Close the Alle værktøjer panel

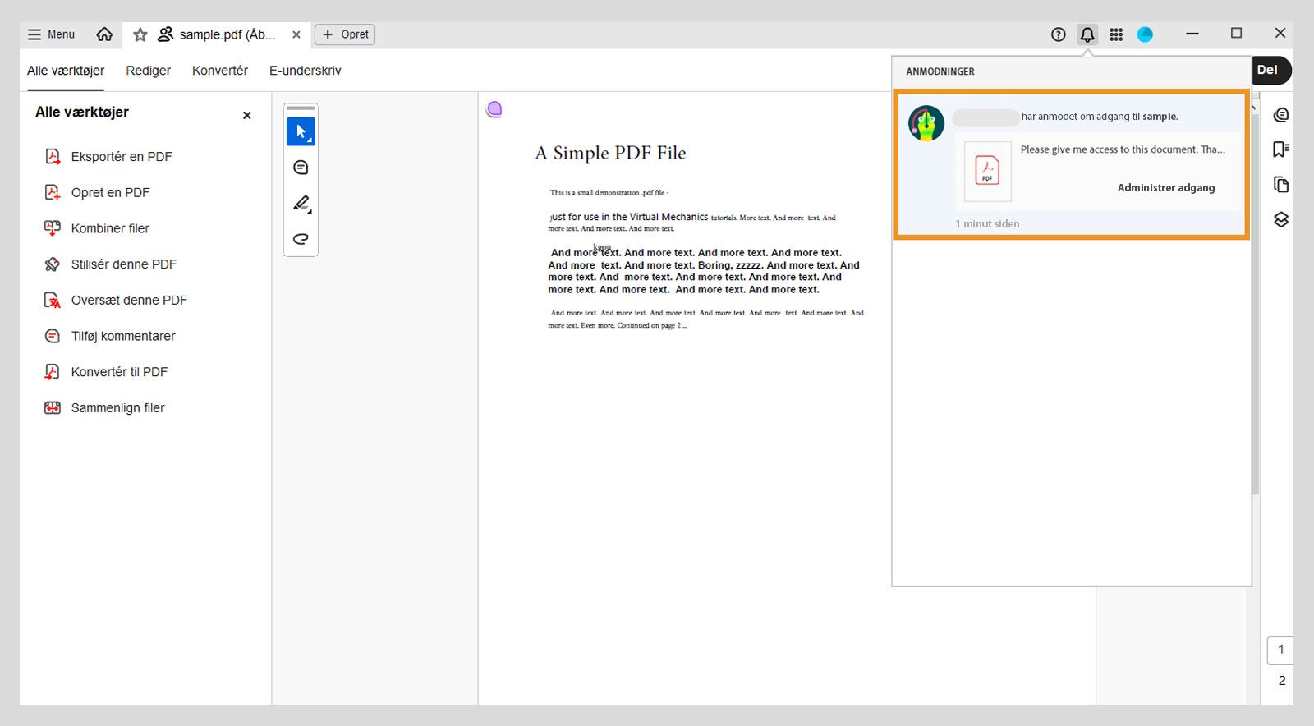(x=247, y=116)
